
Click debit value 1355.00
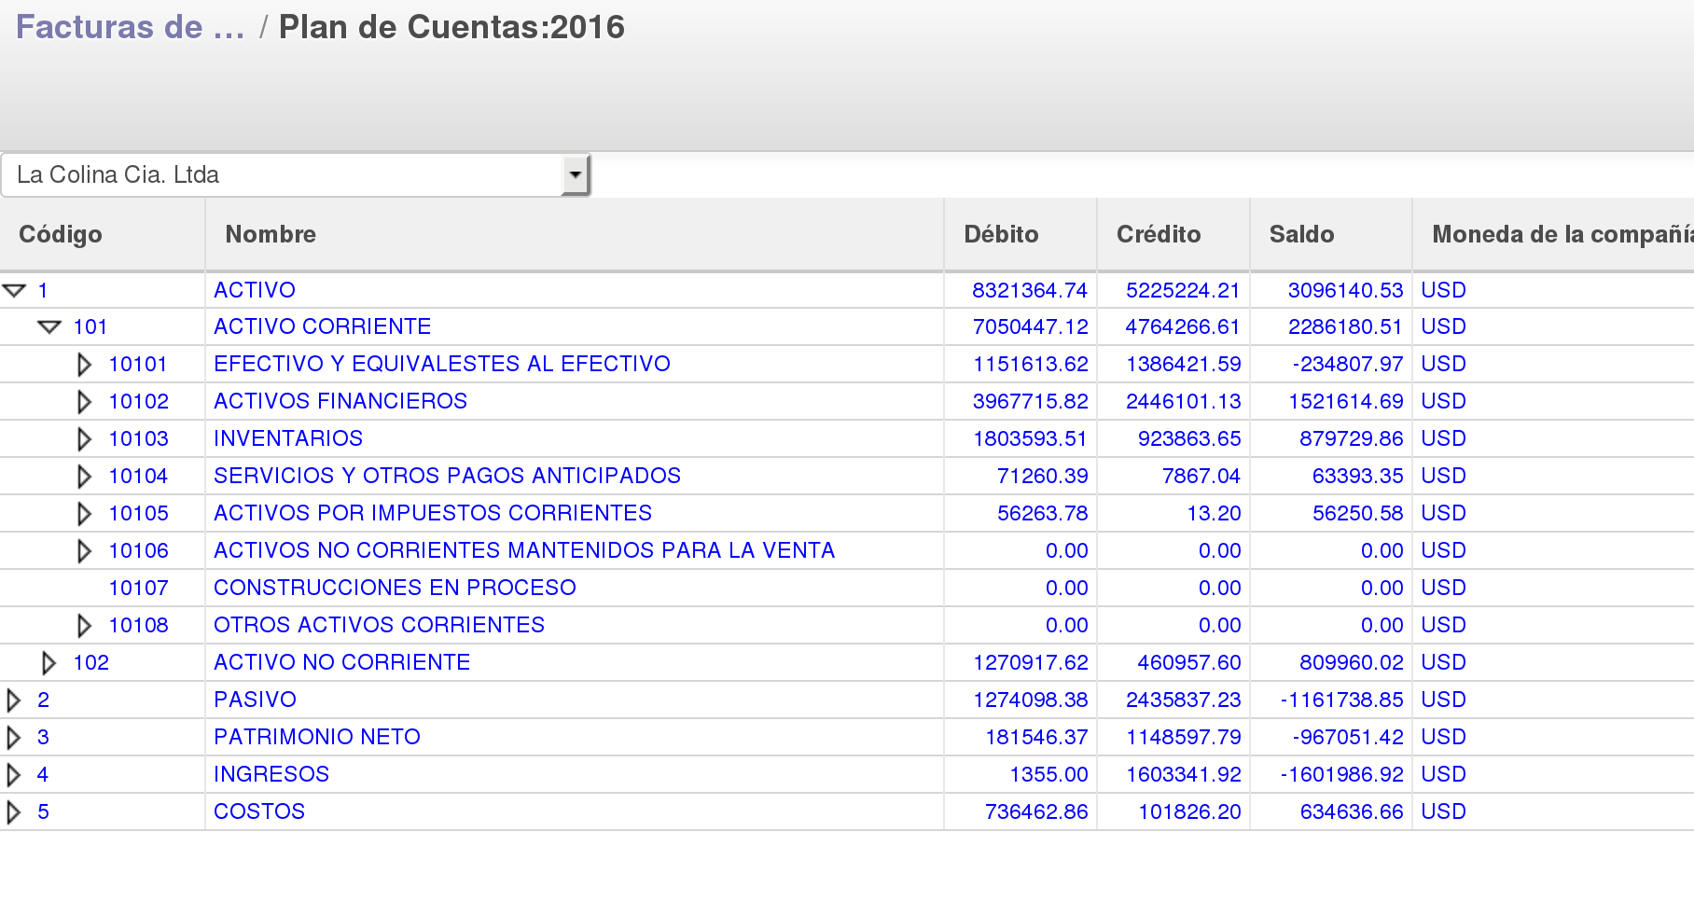(1048, 774)
